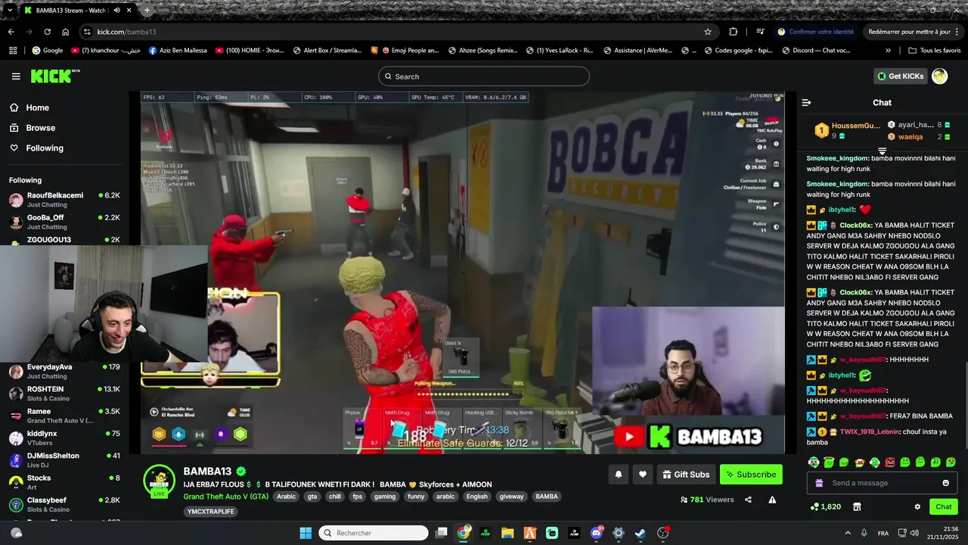The width and height of the screenshot is (968, 545).
Task: Follow channel with heart icon
Action: (643, 475)
